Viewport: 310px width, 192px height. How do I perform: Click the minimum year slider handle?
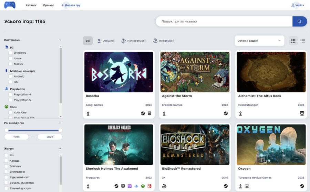7,130
